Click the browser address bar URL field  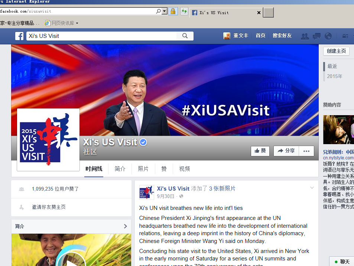[x=78, y=11]
